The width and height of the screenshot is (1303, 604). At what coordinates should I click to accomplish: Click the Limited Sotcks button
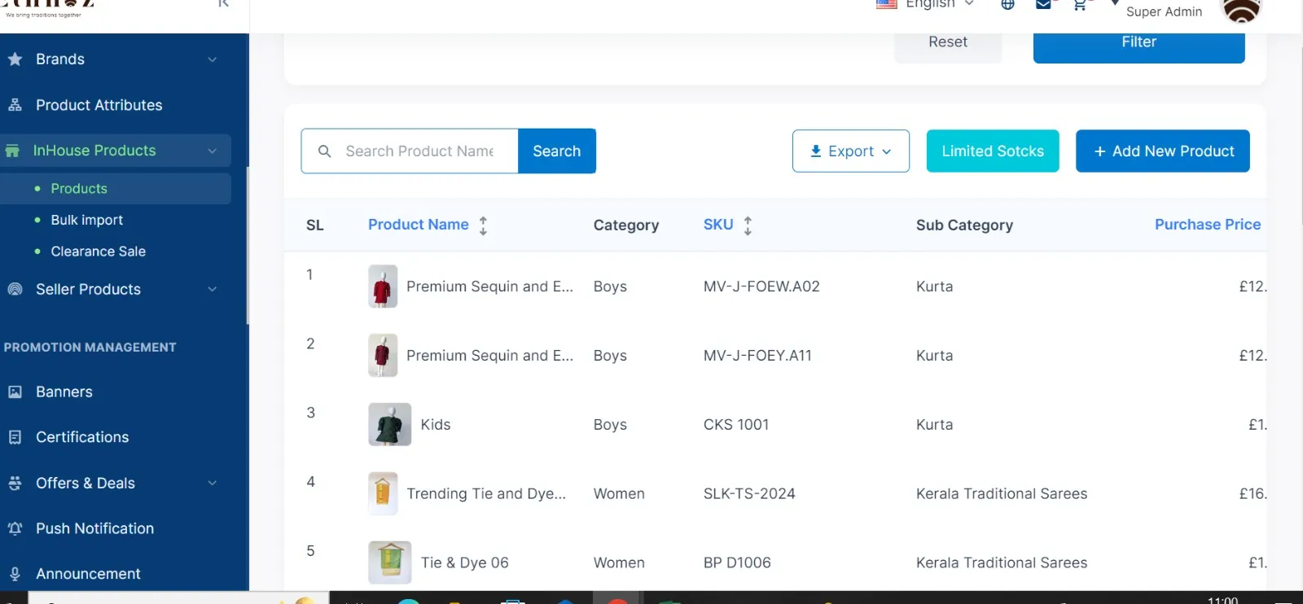click(993, 151)
